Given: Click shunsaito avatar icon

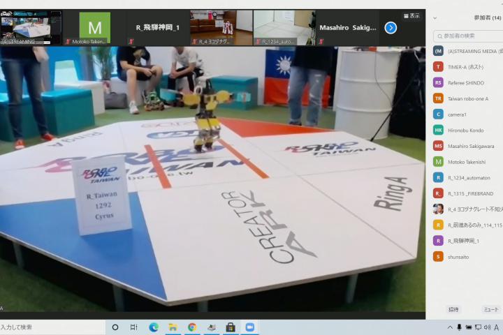Looking at the screenshot, I should [x=438, y=256].
